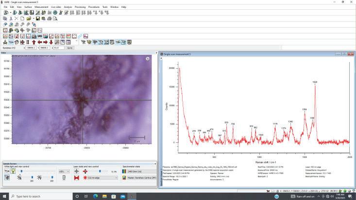The height and width of the screenshot is (200, 356).
Task: Click the Print preview magnifier icon
Action: point(55,18)
